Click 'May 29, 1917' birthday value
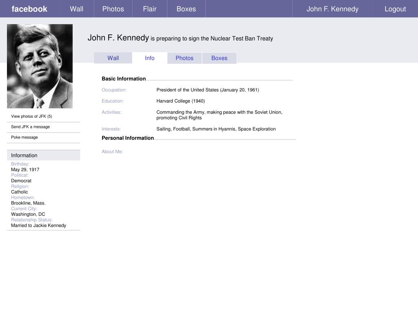Screen dimensions: 418x314 tap(25, 170)
